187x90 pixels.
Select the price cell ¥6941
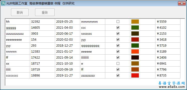pos(168,63)
